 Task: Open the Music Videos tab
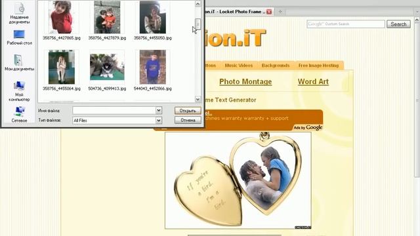click(239, 66)
